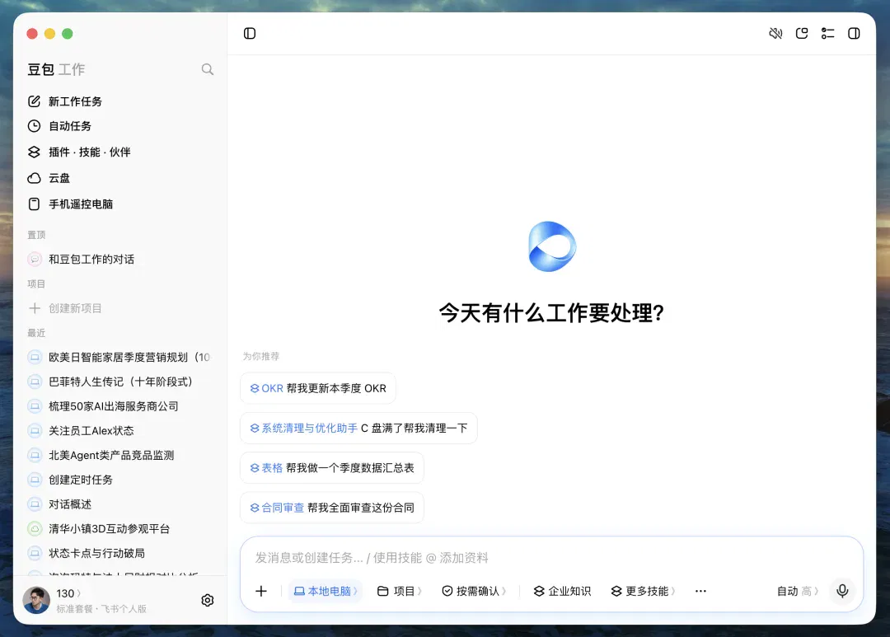Expand 更多技能 menu
This screenshot has height=637, width=890.
click(644, 591)
